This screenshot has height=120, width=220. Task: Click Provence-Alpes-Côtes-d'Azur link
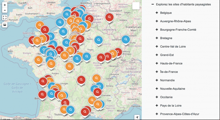180,114
